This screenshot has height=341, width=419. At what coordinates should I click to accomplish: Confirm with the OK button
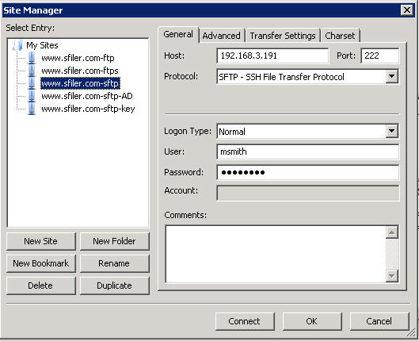point(312,321)
